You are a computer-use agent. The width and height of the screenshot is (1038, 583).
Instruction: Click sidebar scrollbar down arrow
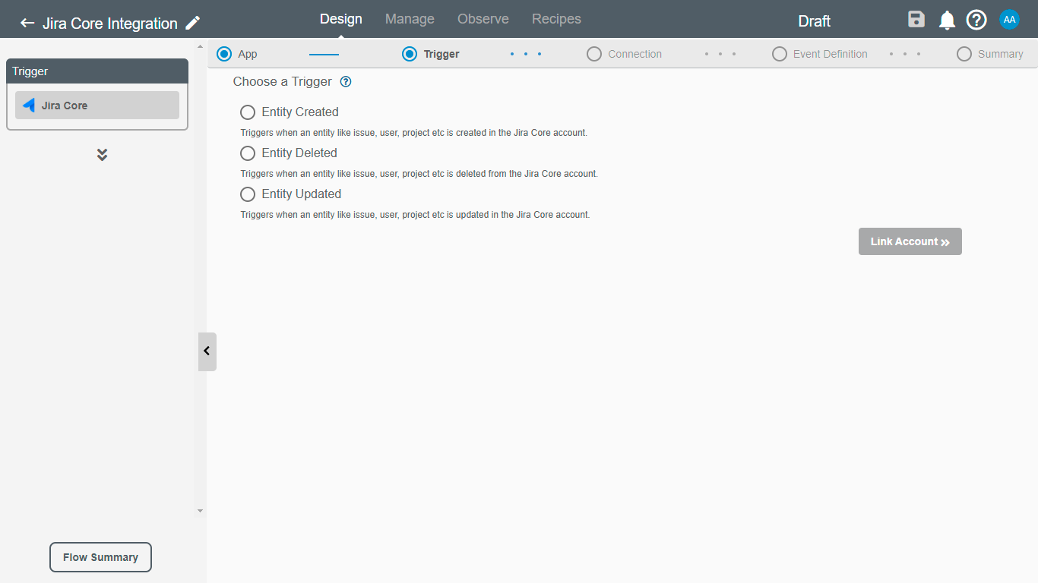click(201, 511)
